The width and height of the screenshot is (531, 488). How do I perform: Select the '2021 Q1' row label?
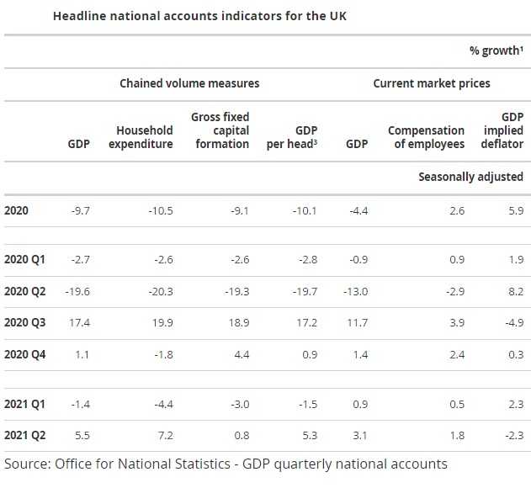tap(25, 405)
